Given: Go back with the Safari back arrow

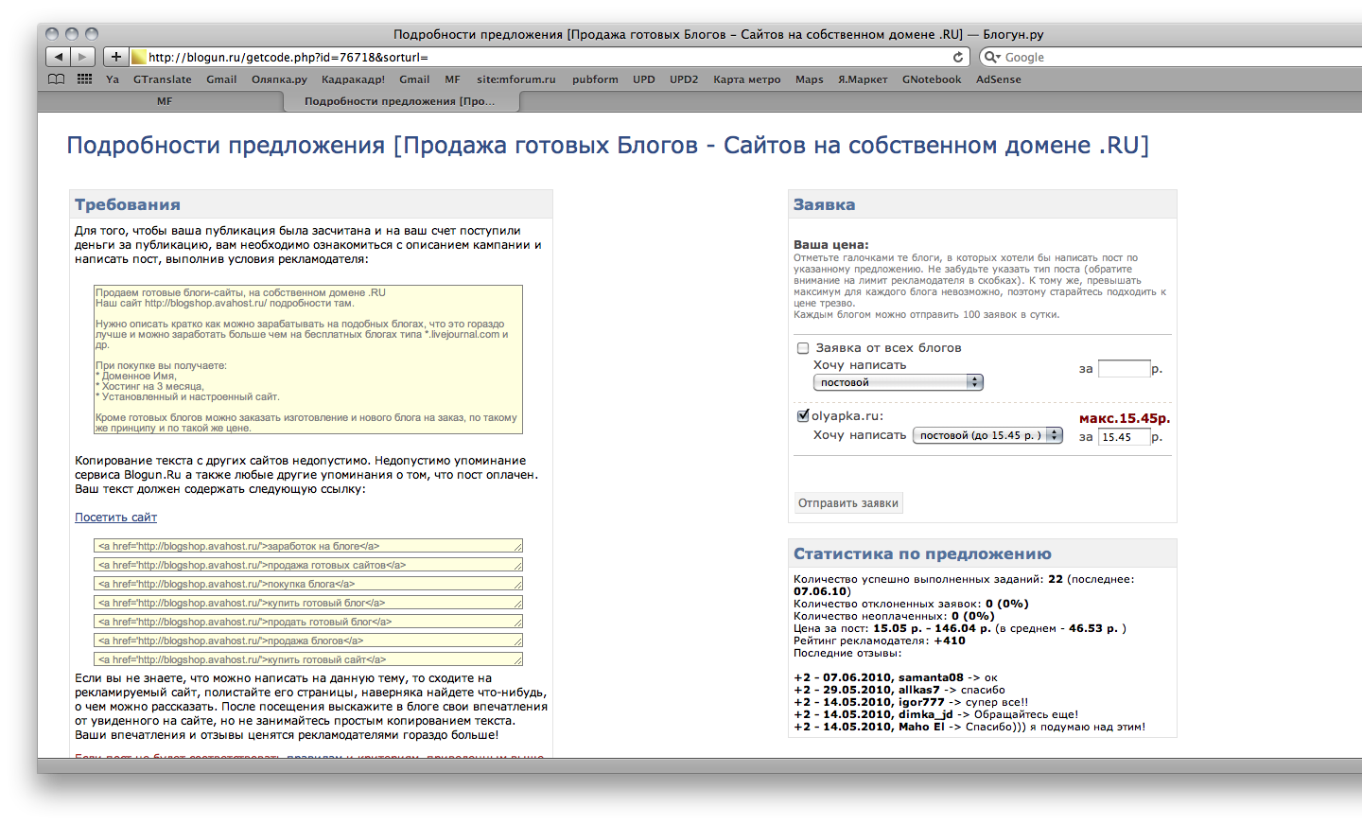Looking at the screenshot, I should [58, 57].
